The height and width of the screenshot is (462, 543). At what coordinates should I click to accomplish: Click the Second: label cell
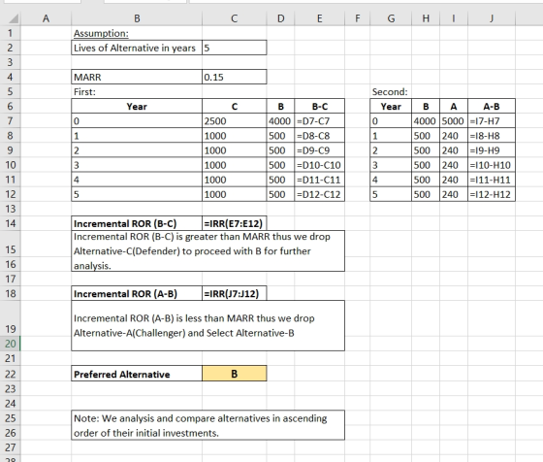click(390, 92)
